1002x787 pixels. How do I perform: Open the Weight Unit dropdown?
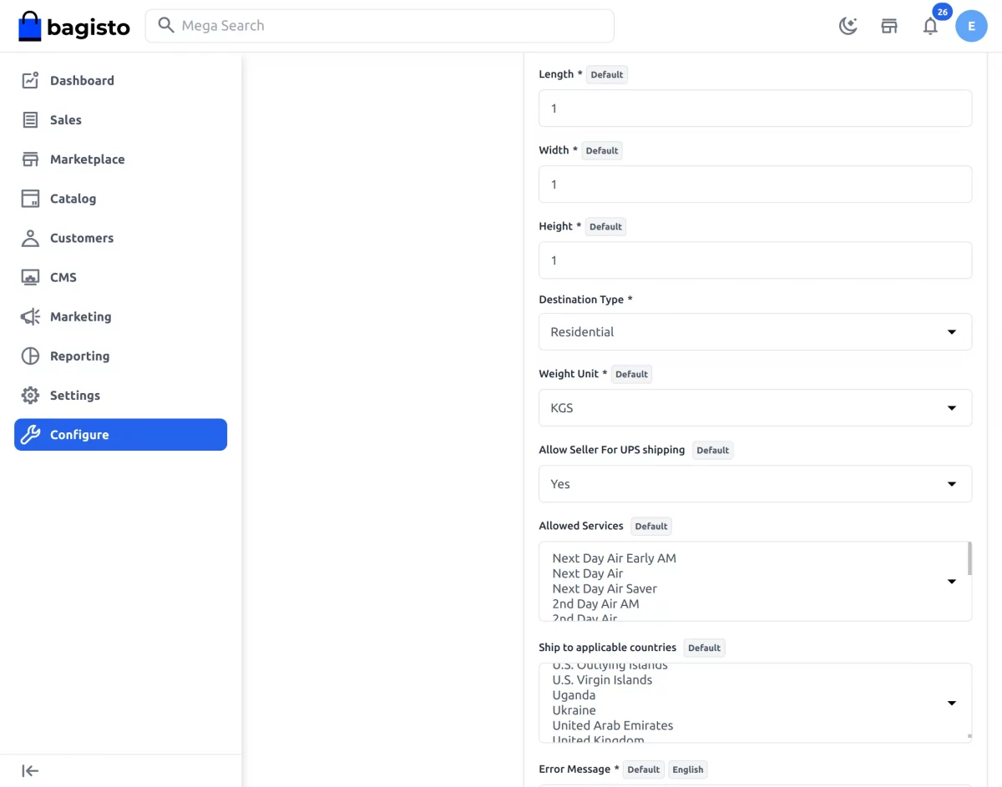tap(755, 408)
